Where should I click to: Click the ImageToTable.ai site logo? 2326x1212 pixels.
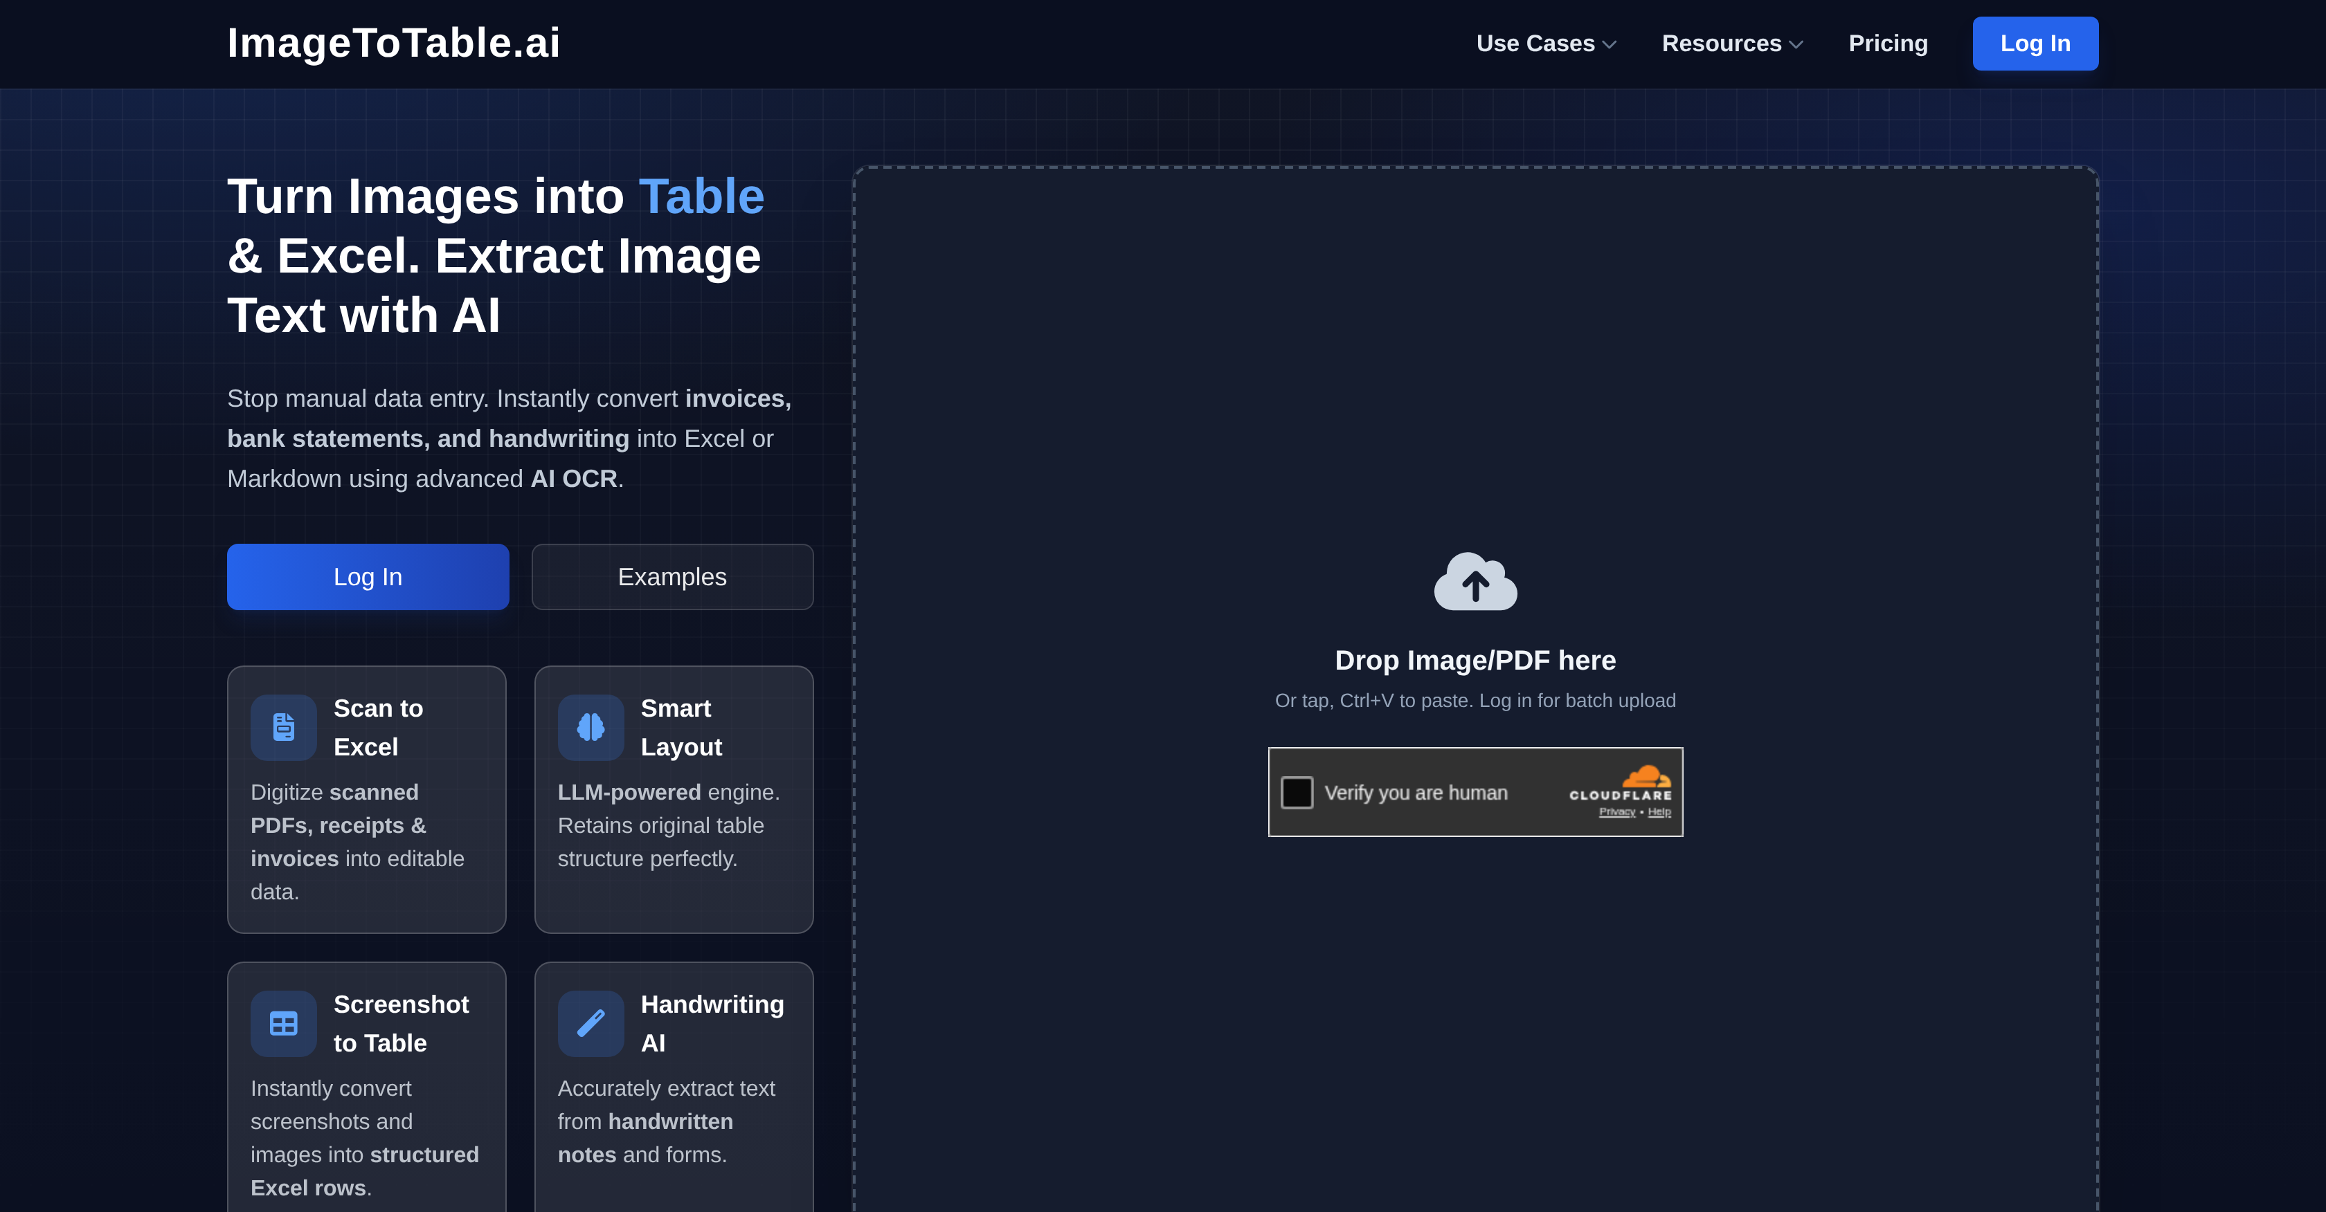(394, 44)
